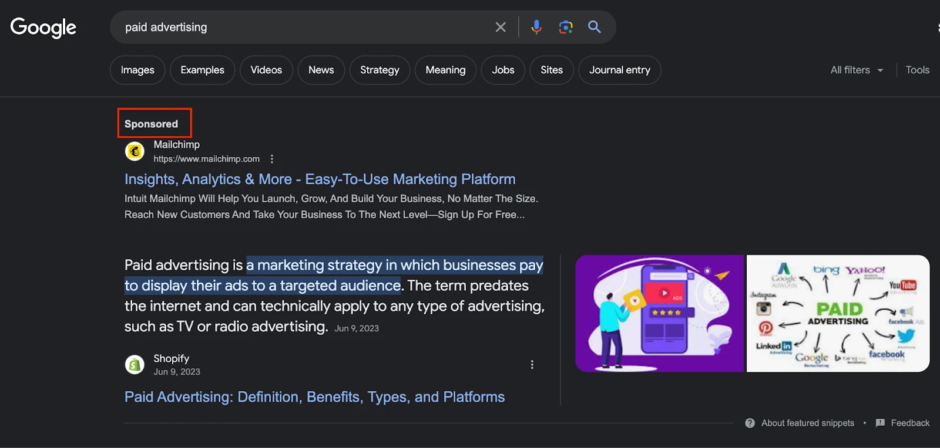The image size is (940, 448).
Task: Click the Google logo
Action: click(x=43, y=27)
